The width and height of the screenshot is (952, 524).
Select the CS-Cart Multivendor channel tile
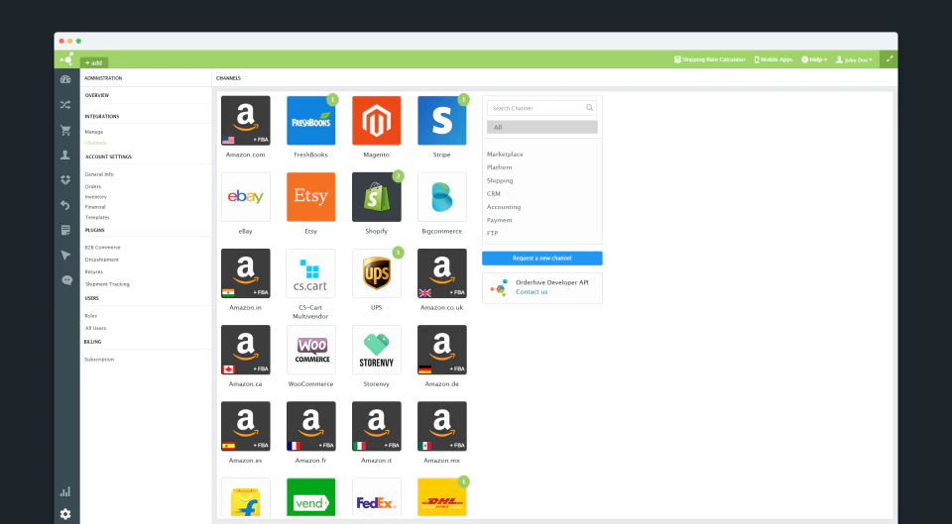310,273
